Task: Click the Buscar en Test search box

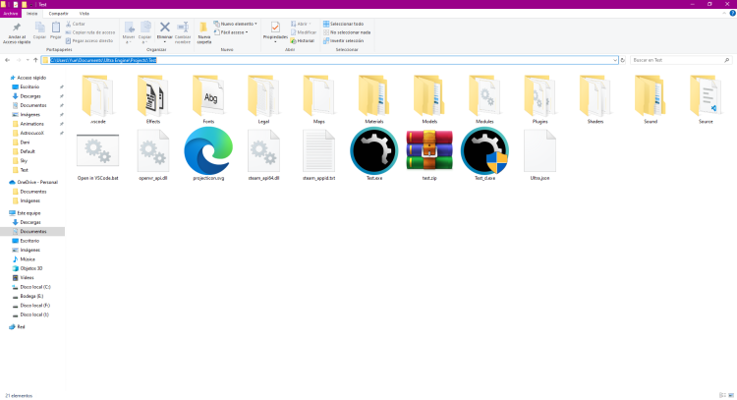Action: pyautogui.click(x=681, y=60)
